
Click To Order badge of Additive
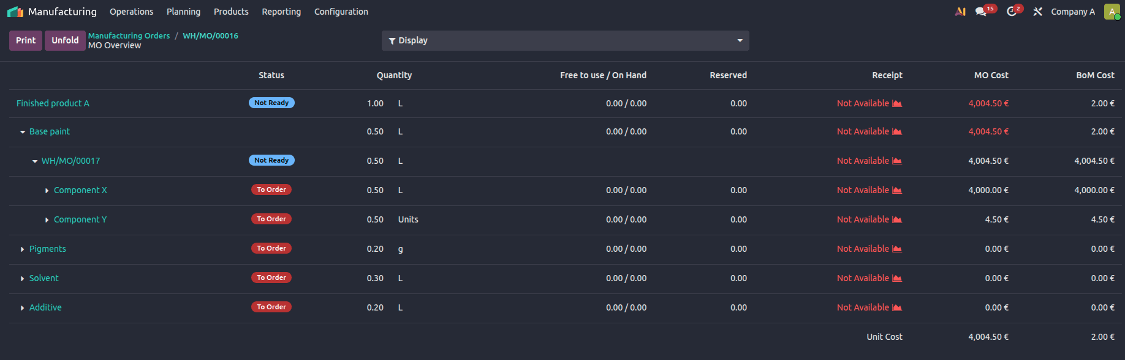(271, 307)
